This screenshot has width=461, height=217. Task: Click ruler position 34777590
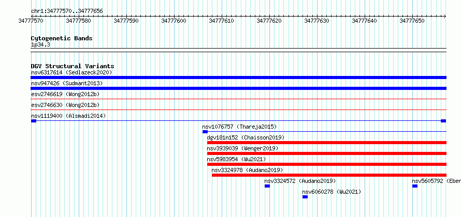[x=126, y=21]
